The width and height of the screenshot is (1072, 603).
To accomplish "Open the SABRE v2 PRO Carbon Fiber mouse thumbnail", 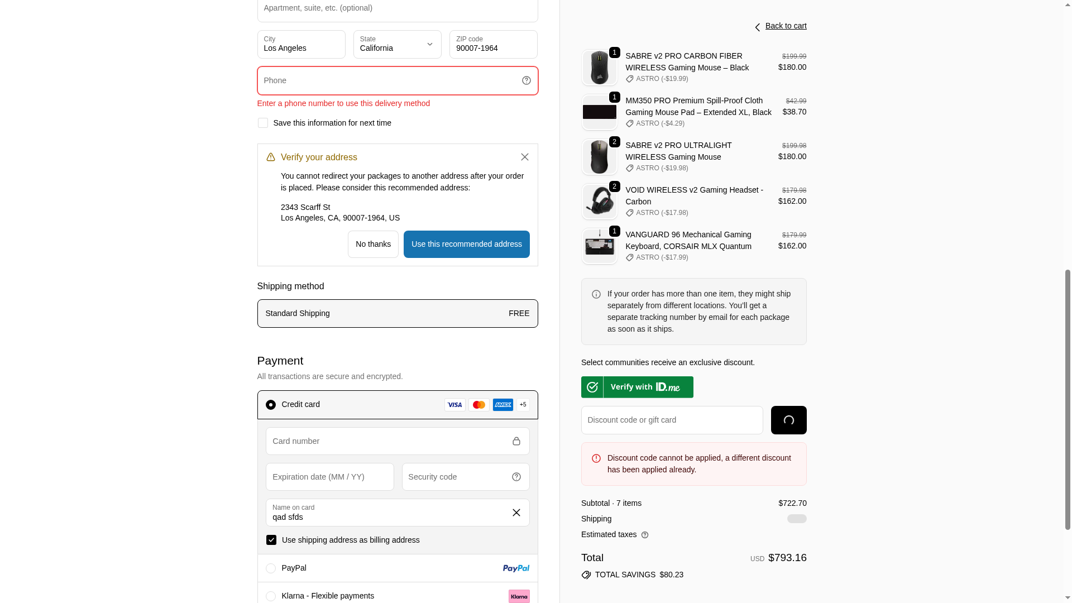I will 599,68.
